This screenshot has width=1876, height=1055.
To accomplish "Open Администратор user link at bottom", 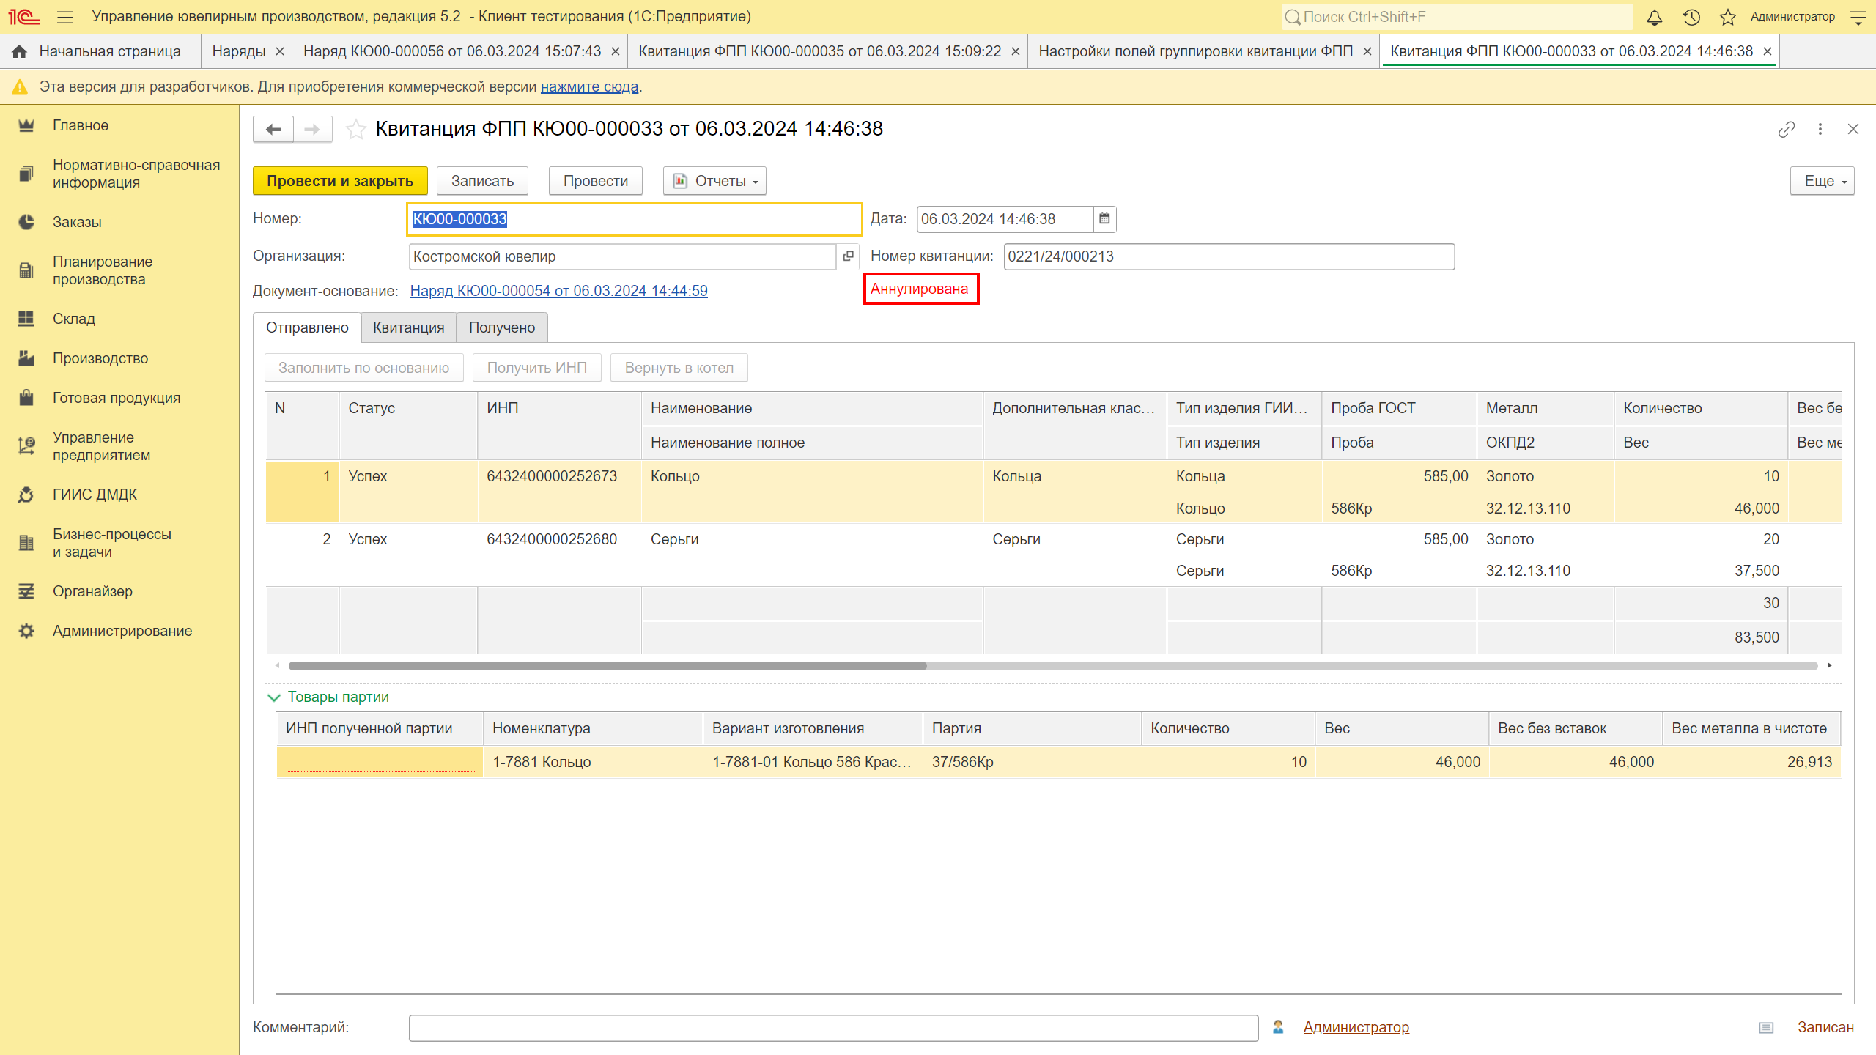I will coord(1356,1027).
